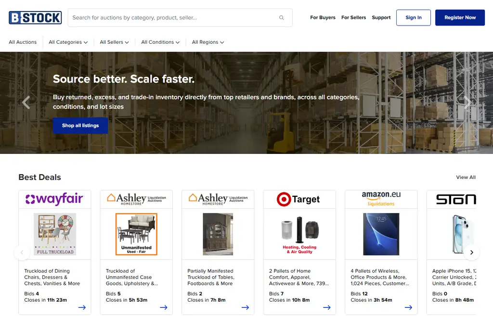
Task: Click the arrow on the Bids 2 card
Action: (245, 307)
